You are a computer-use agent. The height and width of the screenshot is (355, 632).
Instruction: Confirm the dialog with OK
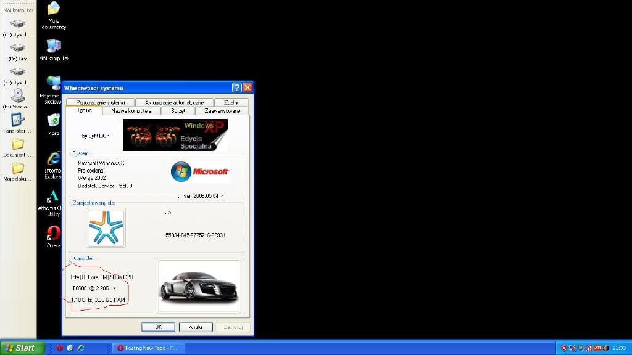[x=159, y=327]
